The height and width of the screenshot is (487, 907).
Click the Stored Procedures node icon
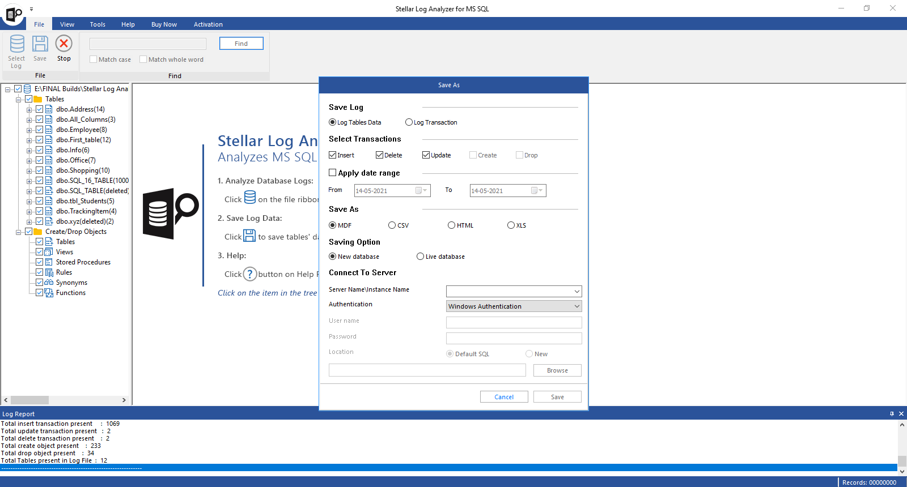[49, 262]
